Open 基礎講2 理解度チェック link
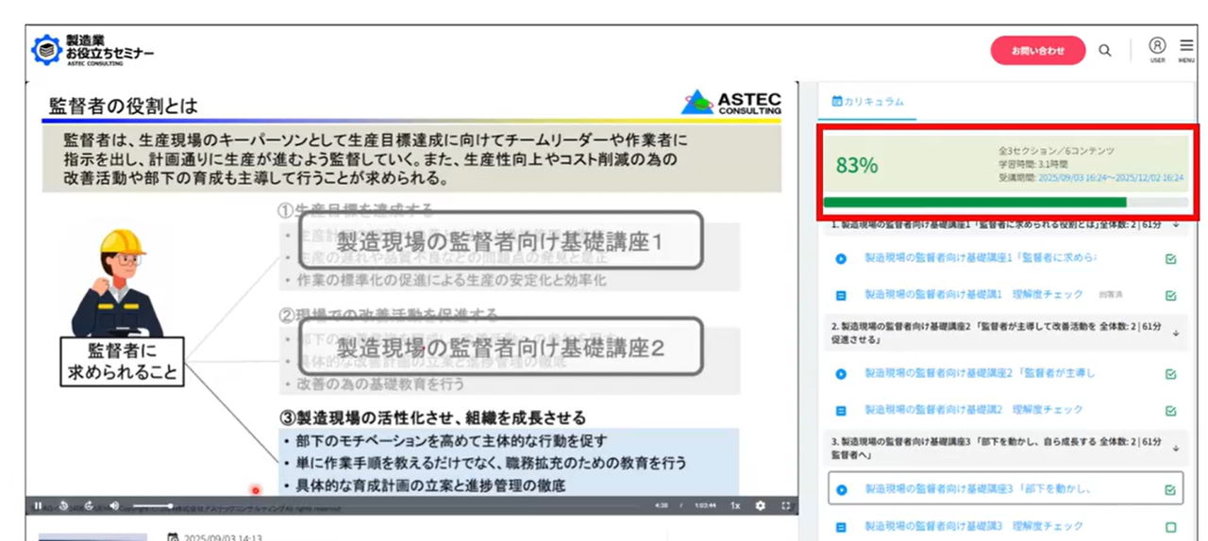This screenshot has width=1208, height=541. pos(974,410)
